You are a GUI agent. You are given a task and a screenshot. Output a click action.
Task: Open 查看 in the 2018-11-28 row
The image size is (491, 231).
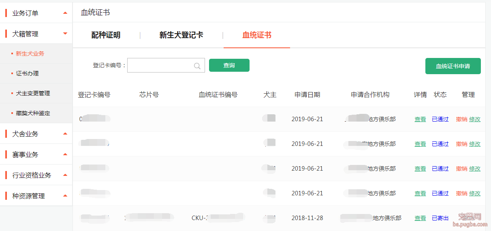coord(420,218)
